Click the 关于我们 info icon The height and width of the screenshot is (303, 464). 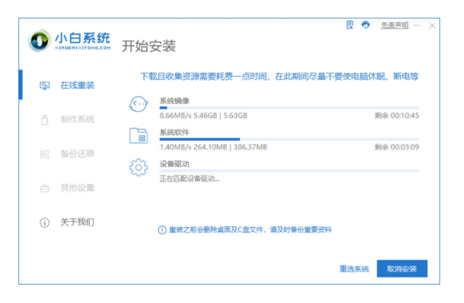click(x=45, y=222)
